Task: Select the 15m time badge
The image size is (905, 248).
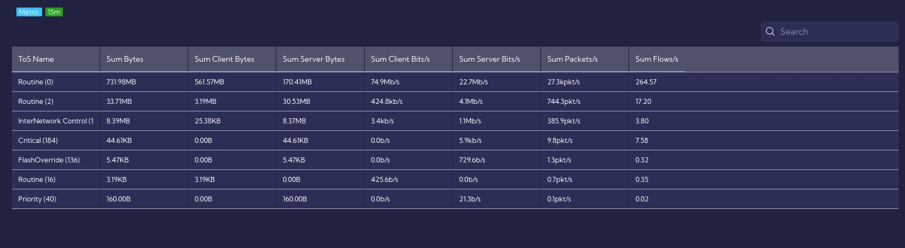Action: [54, 12]
